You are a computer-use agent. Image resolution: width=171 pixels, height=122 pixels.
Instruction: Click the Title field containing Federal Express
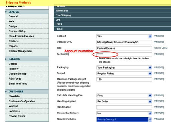[x=124, y=48]
